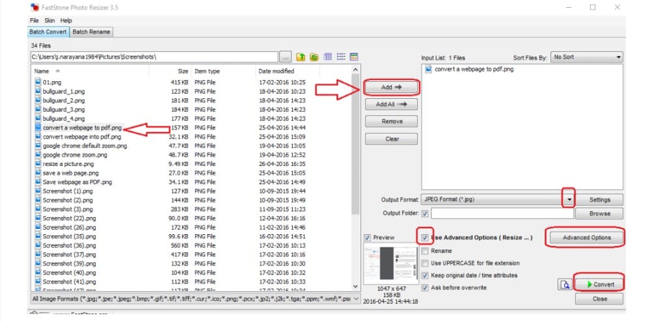Enable the Rename checkbox
This screenshot has height=322, width=652.
tap(424, 251)
